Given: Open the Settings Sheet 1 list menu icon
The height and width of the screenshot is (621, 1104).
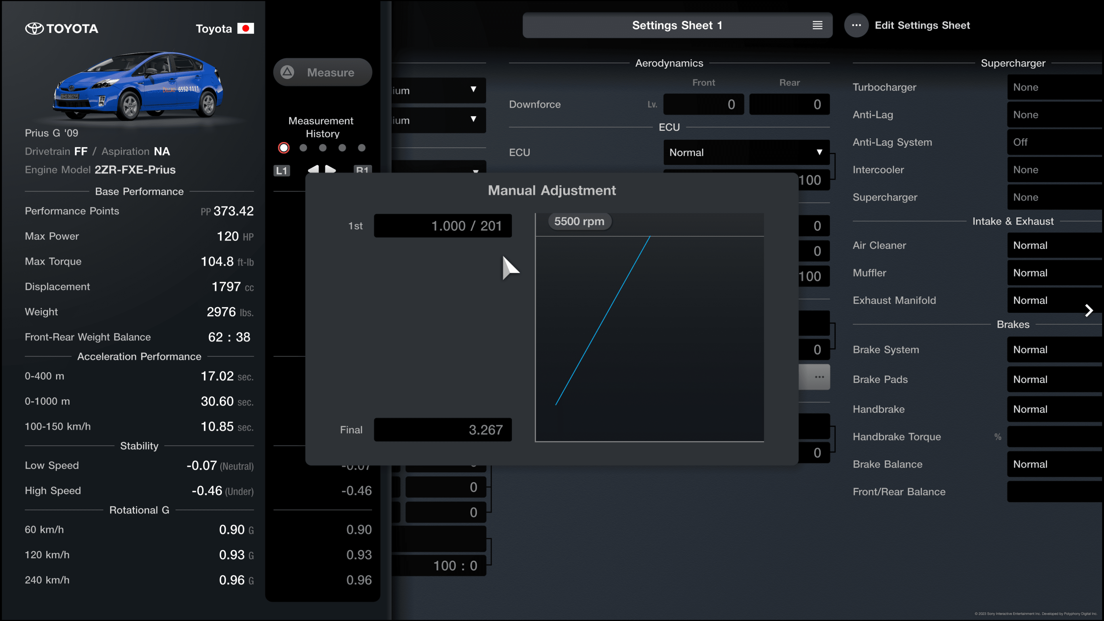Looking at the screenshot, I should (817, 25).
